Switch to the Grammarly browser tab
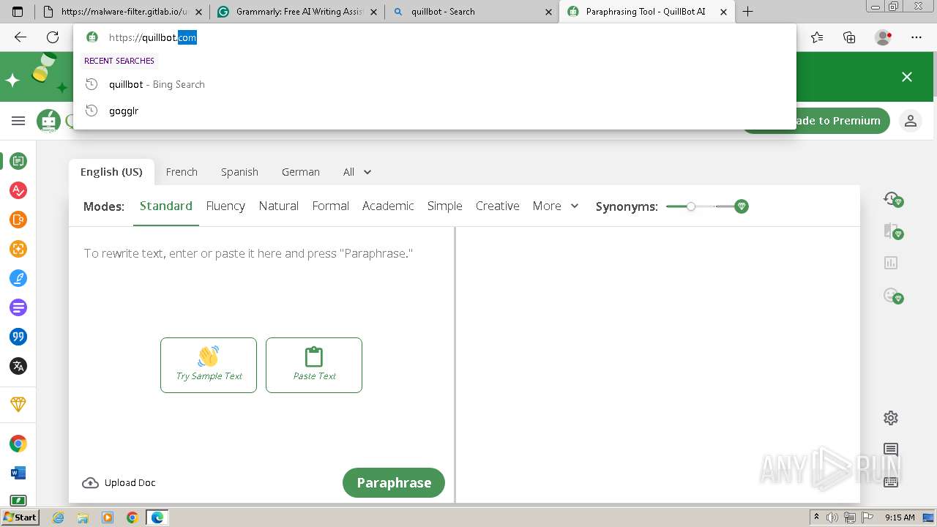937x527 pixels. pos(296,12)
